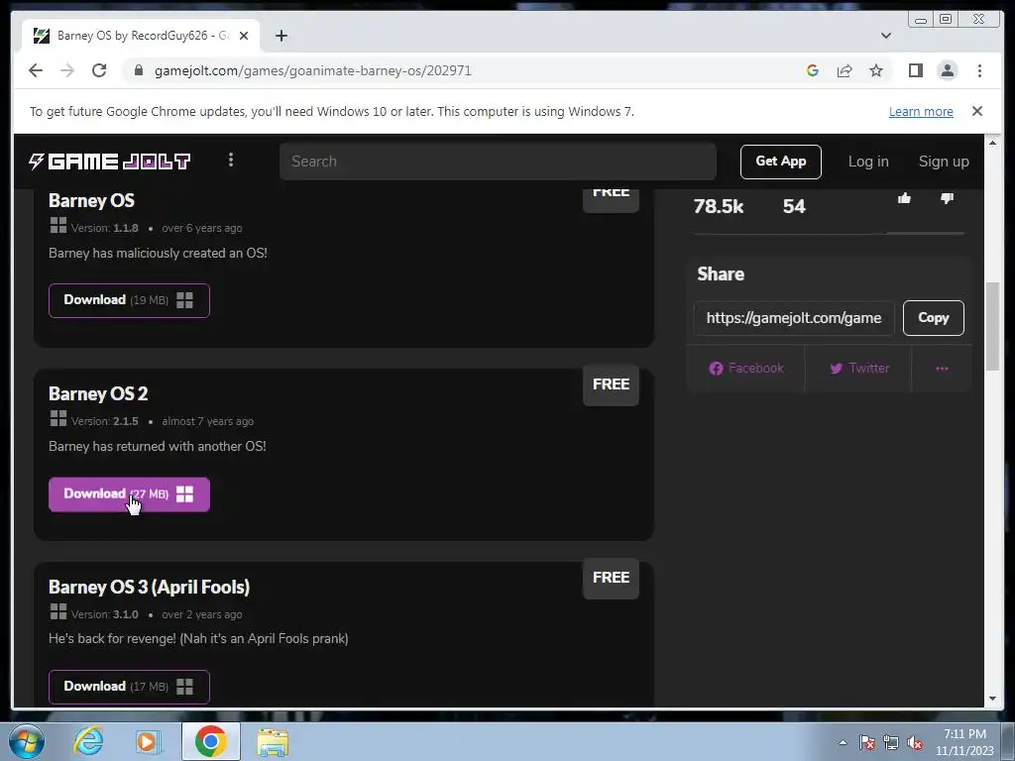Click the Barney OS 3 (April Fools) title
The width and height of the screenshot is (1015, 761).
149,587
